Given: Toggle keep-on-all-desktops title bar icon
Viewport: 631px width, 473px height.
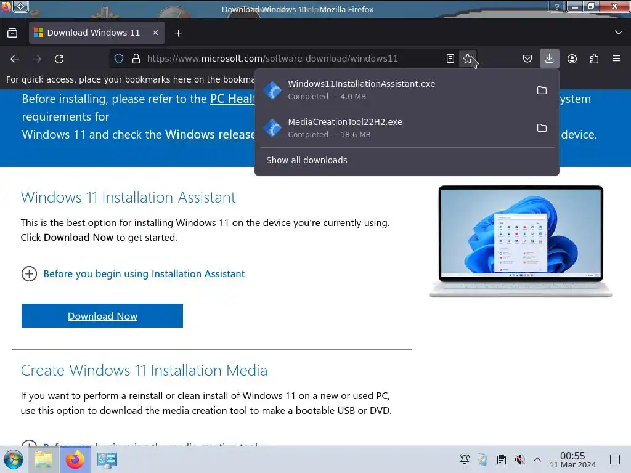Looking at the screenshot, I should click(x=20, y=6).
